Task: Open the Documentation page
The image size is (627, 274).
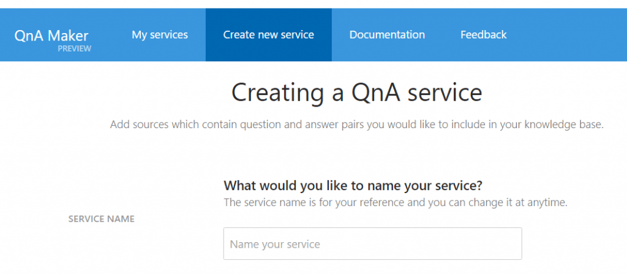Action: point(387,35)
